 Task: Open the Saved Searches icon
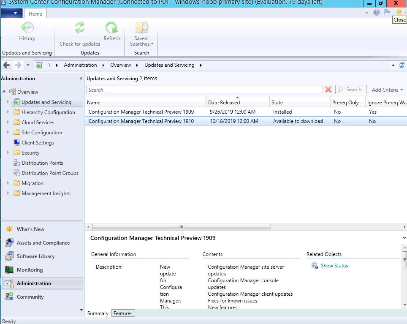pyautogui.click(x=141, y=28)
